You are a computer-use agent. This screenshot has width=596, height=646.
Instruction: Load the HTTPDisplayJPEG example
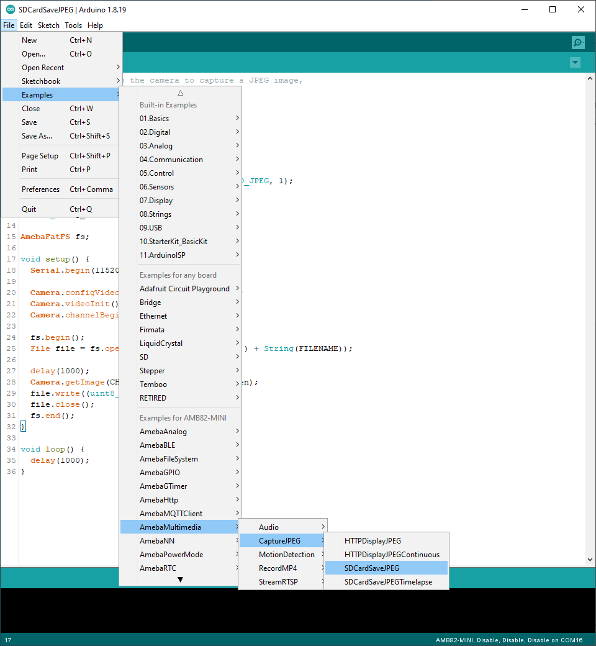[x=386, y=540]
